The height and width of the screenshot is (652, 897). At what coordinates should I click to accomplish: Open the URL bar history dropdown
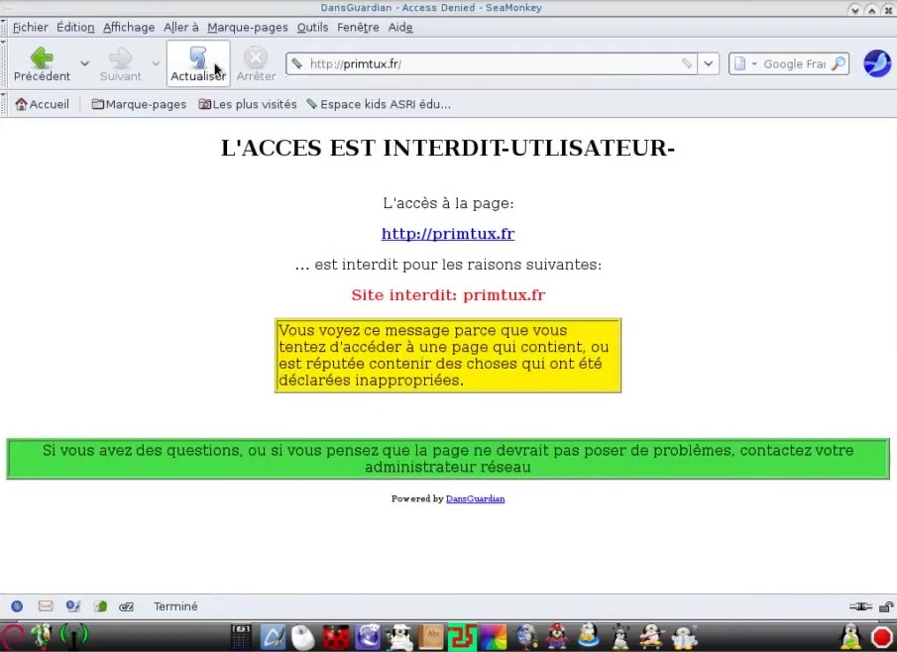pos(708,63)
